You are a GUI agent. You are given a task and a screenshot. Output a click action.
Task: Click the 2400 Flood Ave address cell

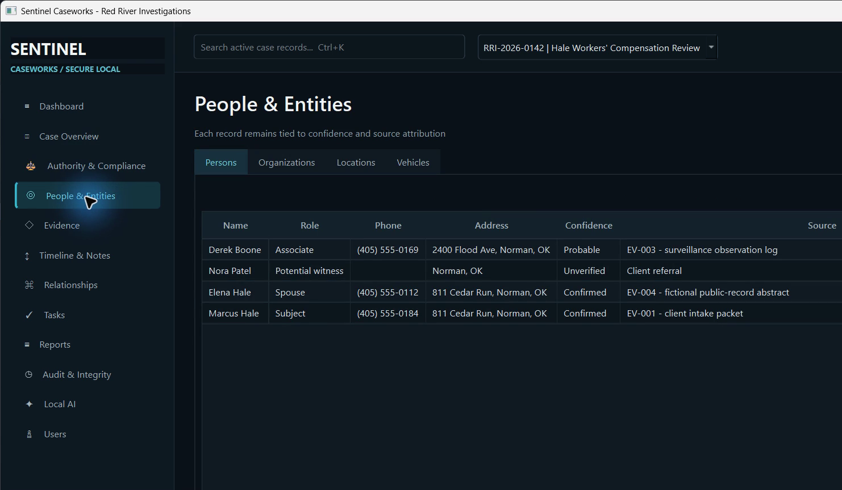(491, 250)
